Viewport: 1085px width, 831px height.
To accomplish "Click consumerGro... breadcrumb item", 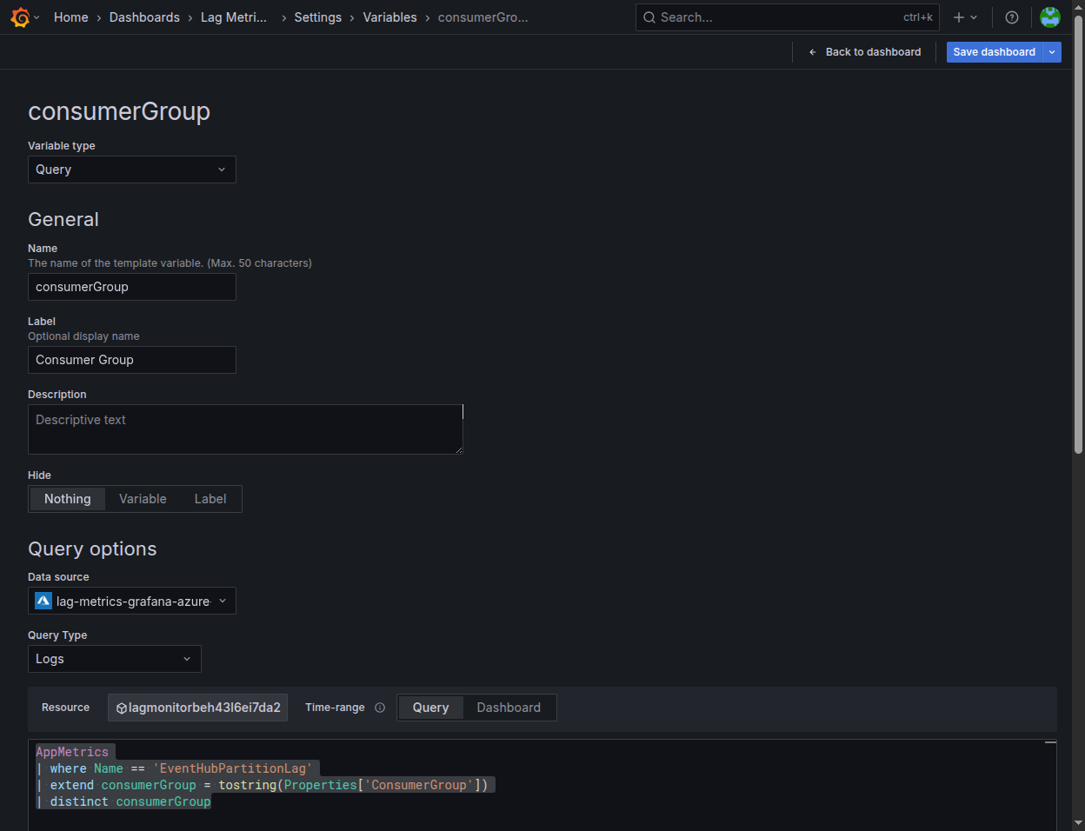I will (483, 17).
